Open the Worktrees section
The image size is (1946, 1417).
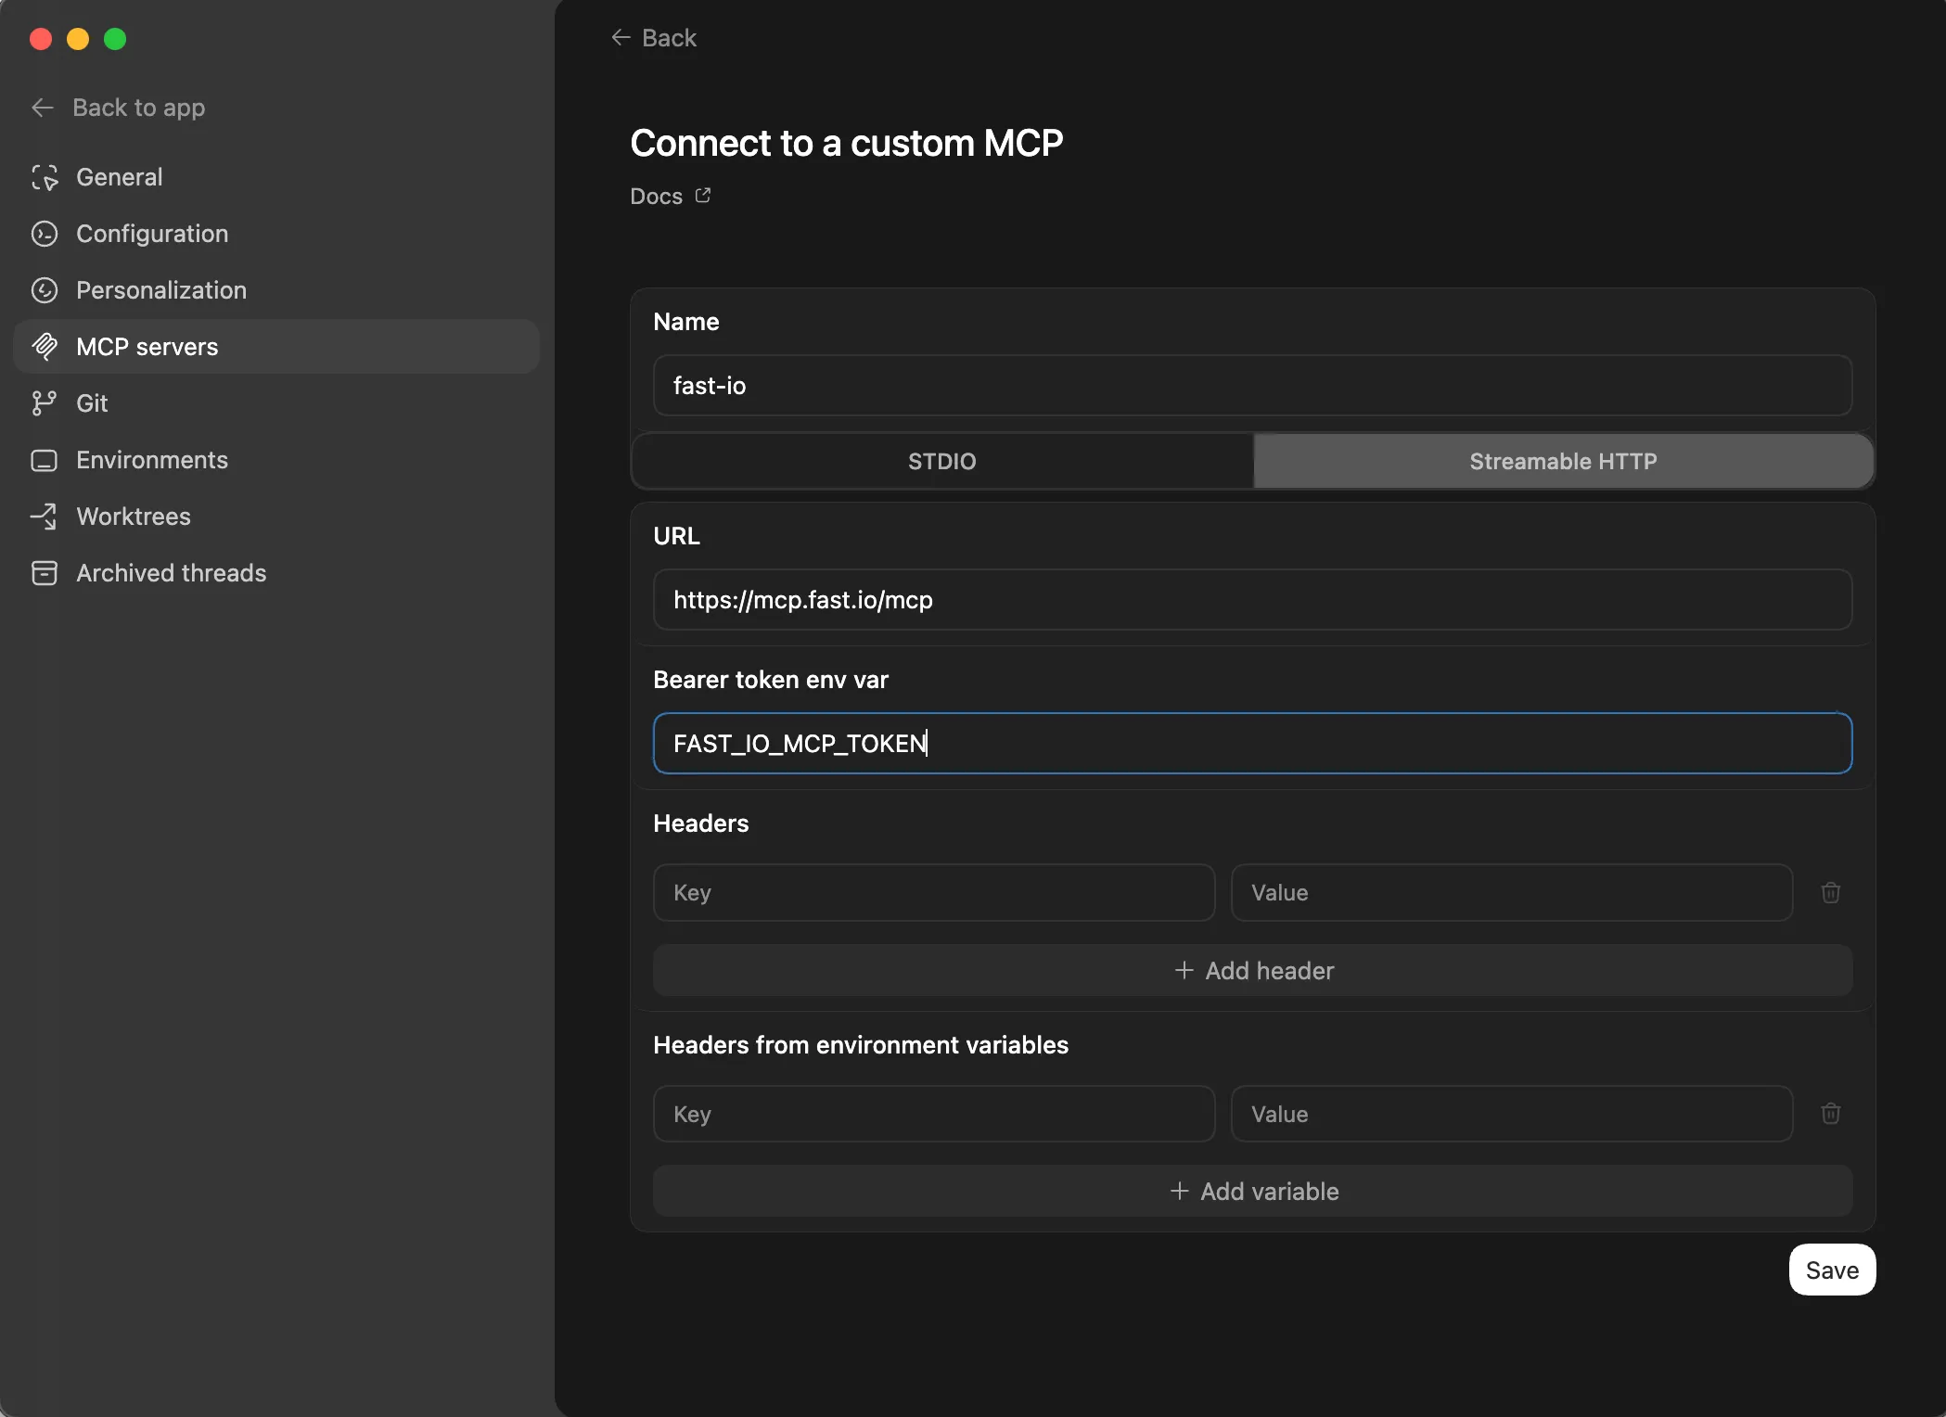133,517
